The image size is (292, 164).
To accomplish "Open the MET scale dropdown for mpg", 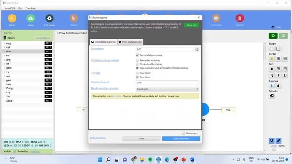I will [x=48, y=43].
